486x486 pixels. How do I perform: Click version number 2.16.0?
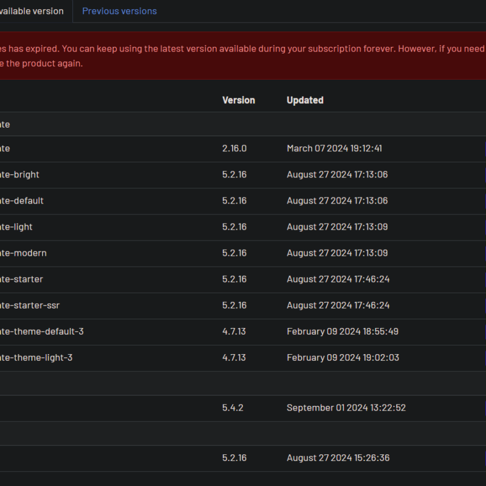(234, 149)
